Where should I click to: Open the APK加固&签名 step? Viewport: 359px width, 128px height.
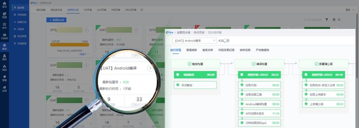click(259, 113)
